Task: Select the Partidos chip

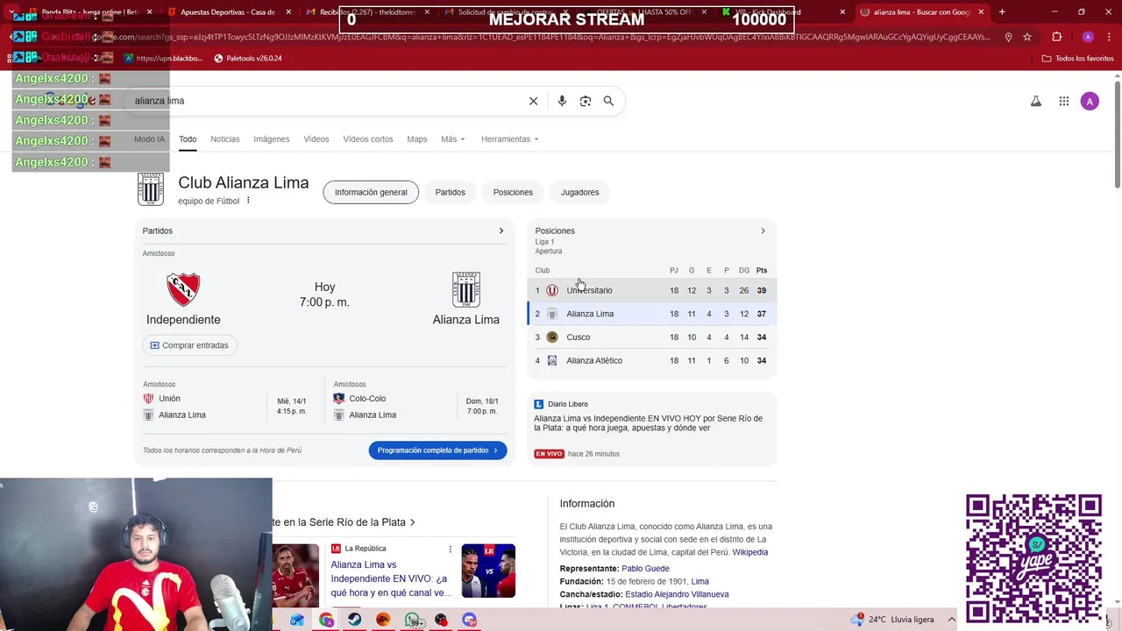Action: 451,192
